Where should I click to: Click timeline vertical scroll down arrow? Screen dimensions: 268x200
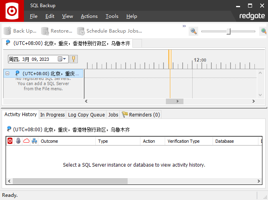[x=260, y=95]
